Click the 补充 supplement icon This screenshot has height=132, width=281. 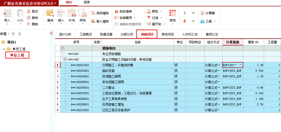[72, 13]
